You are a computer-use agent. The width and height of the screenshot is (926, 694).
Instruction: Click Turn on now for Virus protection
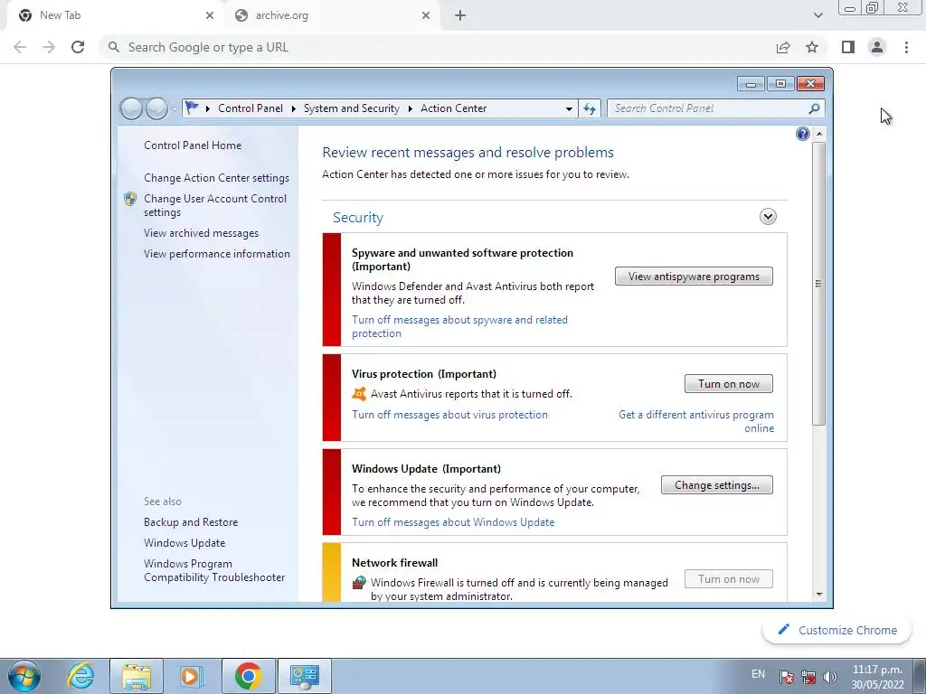click(x=729, y=383)
